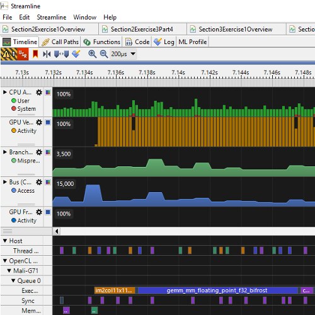Toggle CPU Activity chart color mode box

tap(48, 92)
